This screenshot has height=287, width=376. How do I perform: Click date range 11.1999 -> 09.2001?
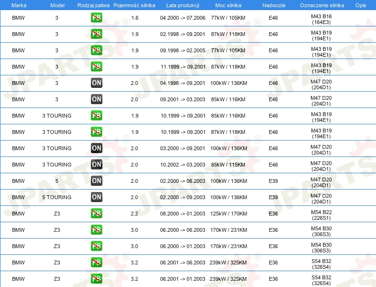pyautogui.click(x=183, y=67)
